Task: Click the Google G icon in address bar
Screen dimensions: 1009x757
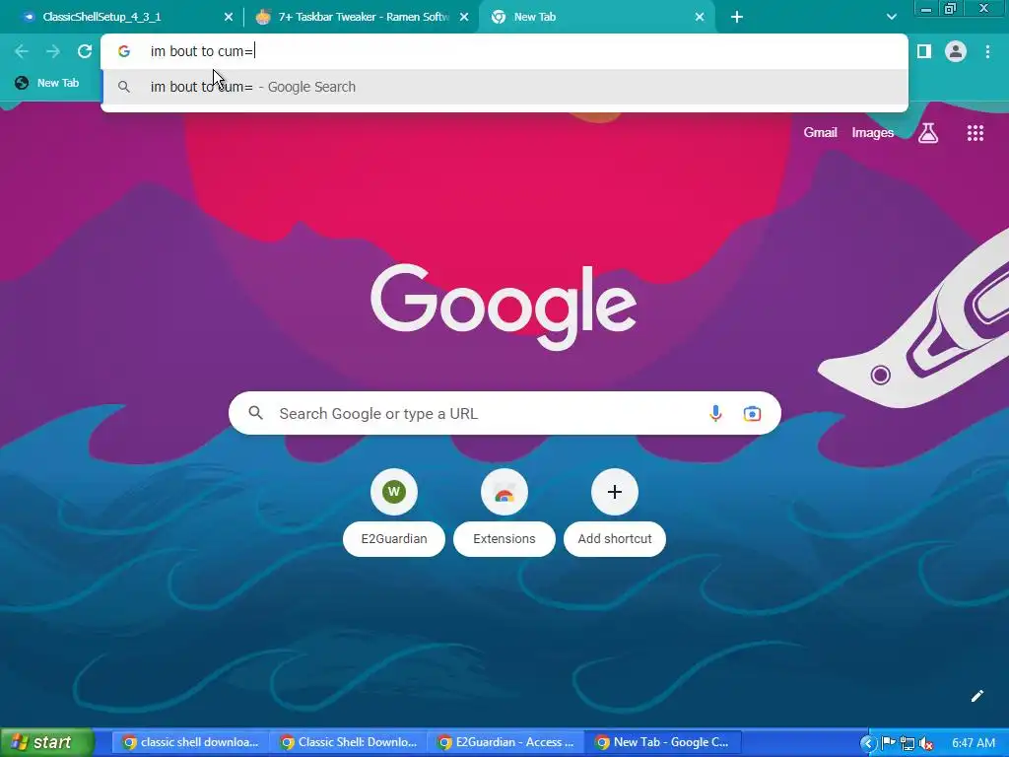Action: click(124, 51)
